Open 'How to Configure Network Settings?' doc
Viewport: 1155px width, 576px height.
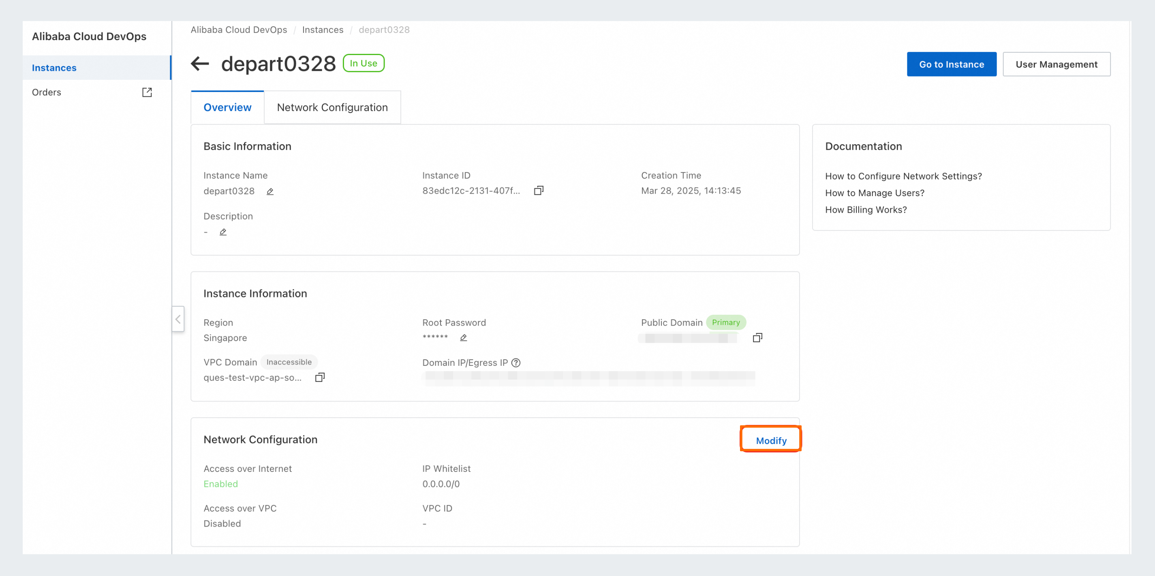(x=903, y=176)
